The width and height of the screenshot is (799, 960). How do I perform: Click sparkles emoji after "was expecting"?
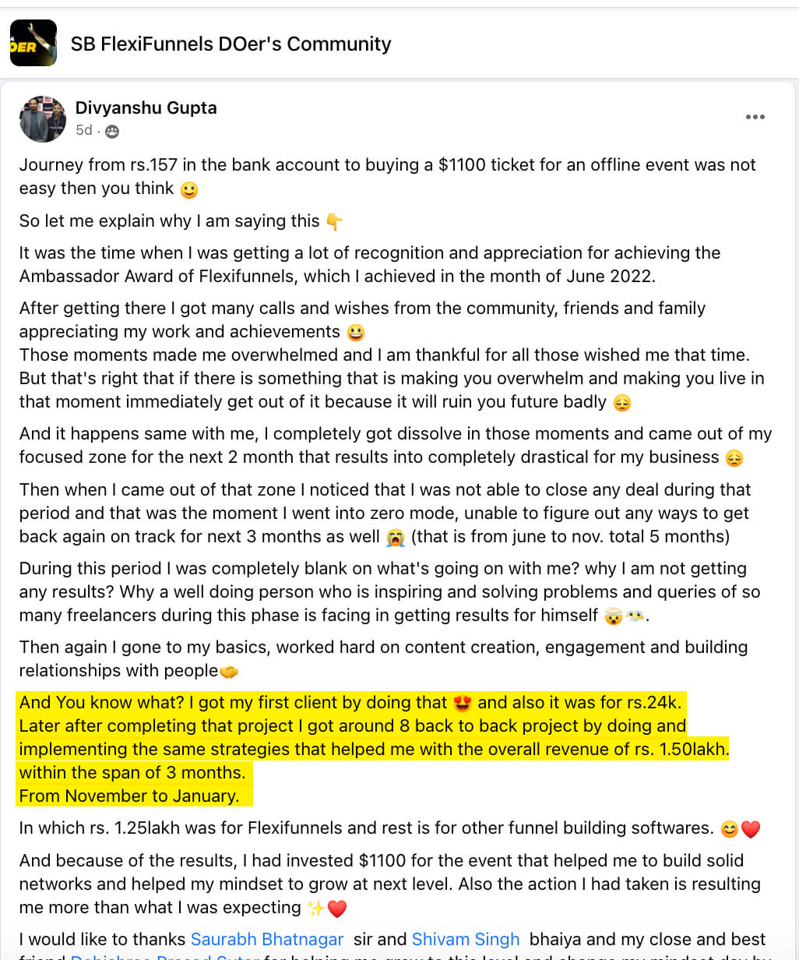(315, 909)
